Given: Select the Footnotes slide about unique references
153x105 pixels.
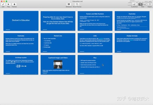Looking at the screenshot, I should (21, 43).
